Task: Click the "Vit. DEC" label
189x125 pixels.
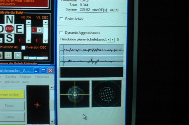Action: [x=42, y=18]
